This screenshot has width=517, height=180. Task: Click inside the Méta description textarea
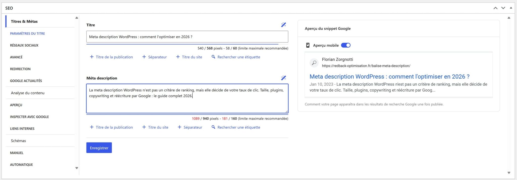tap(187, 98)
